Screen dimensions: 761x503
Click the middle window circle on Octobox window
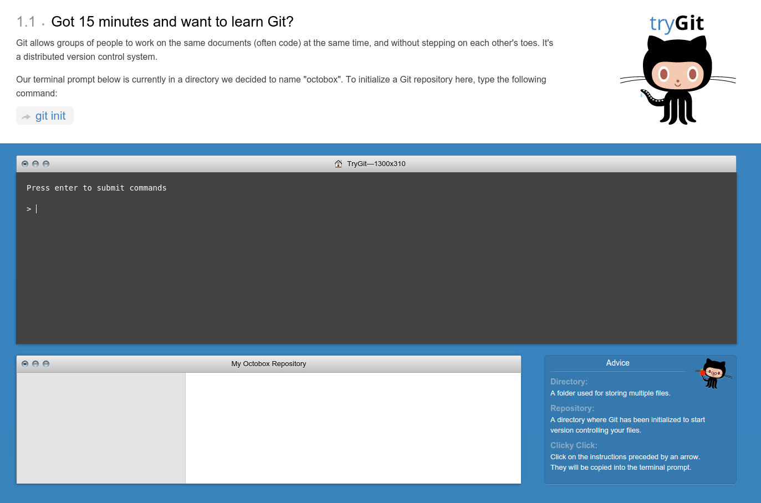(x=35, y=364)
